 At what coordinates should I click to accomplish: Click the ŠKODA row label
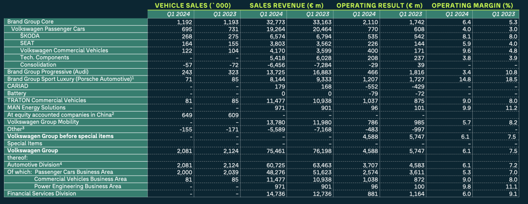click(30, 36)
